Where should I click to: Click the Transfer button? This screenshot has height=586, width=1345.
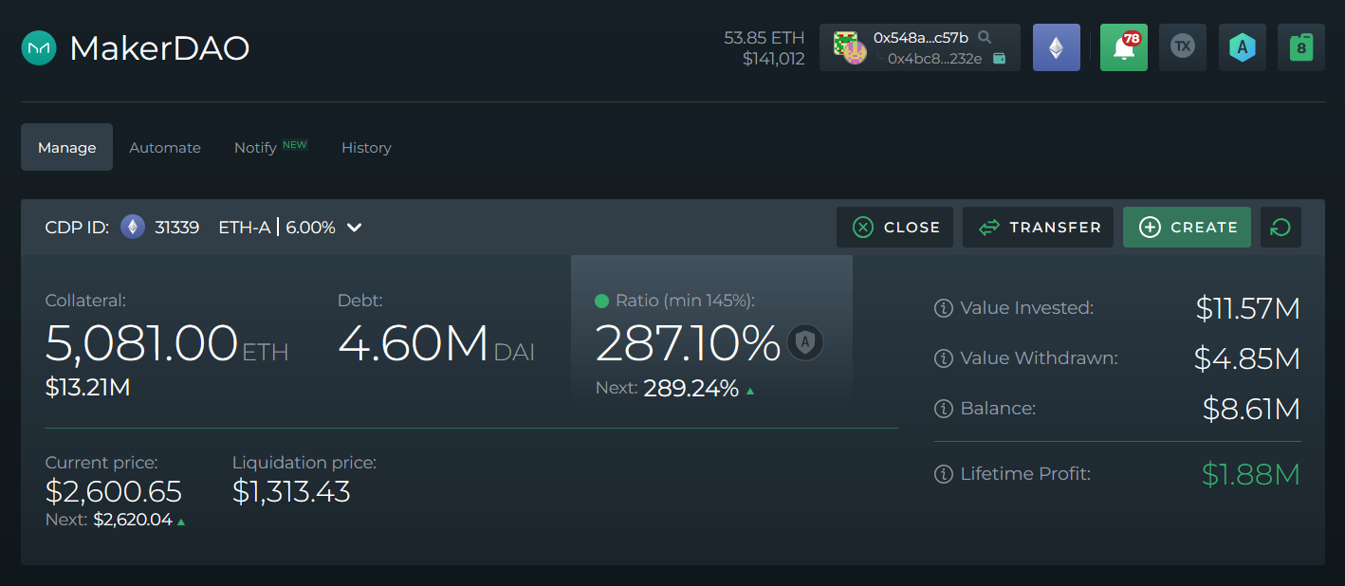click(x=1038, y=228)
